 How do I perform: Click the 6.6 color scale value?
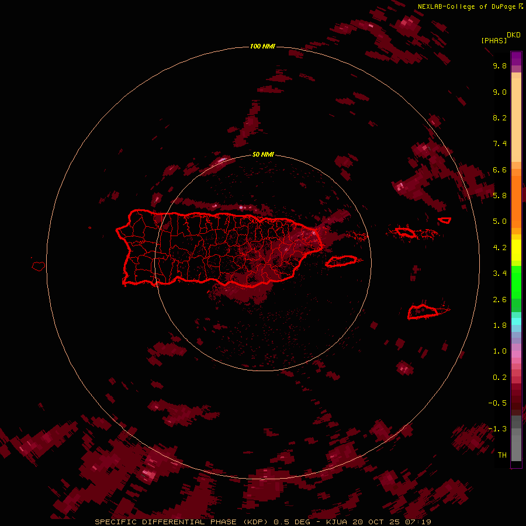(x=500, y=169)
